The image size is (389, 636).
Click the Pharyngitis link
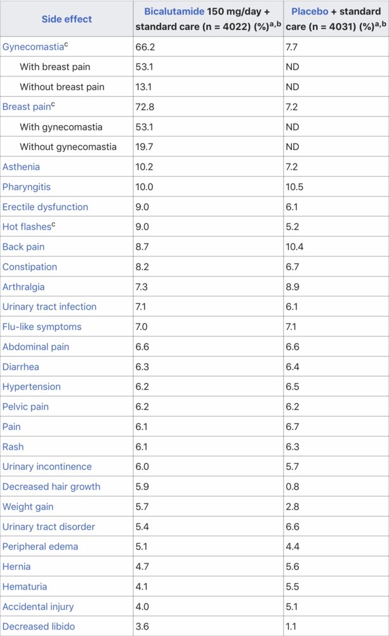pyautogui.click(x=26, y=187)
